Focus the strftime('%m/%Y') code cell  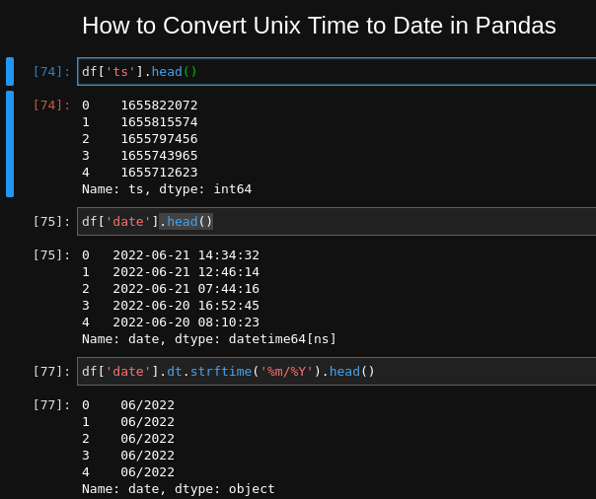[x=336, y=371]
